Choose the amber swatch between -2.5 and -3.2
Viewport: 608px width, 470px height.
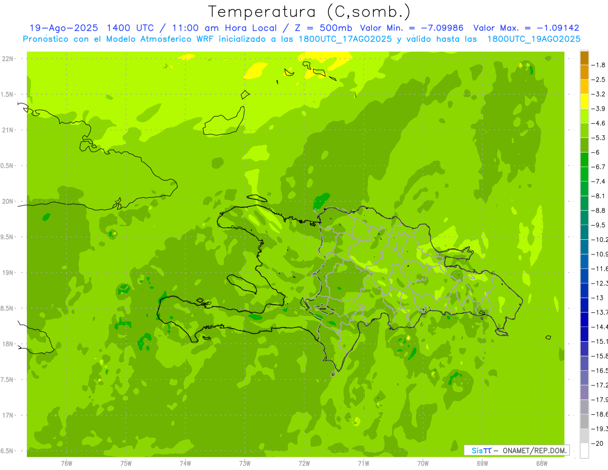(x=584, y=87)
